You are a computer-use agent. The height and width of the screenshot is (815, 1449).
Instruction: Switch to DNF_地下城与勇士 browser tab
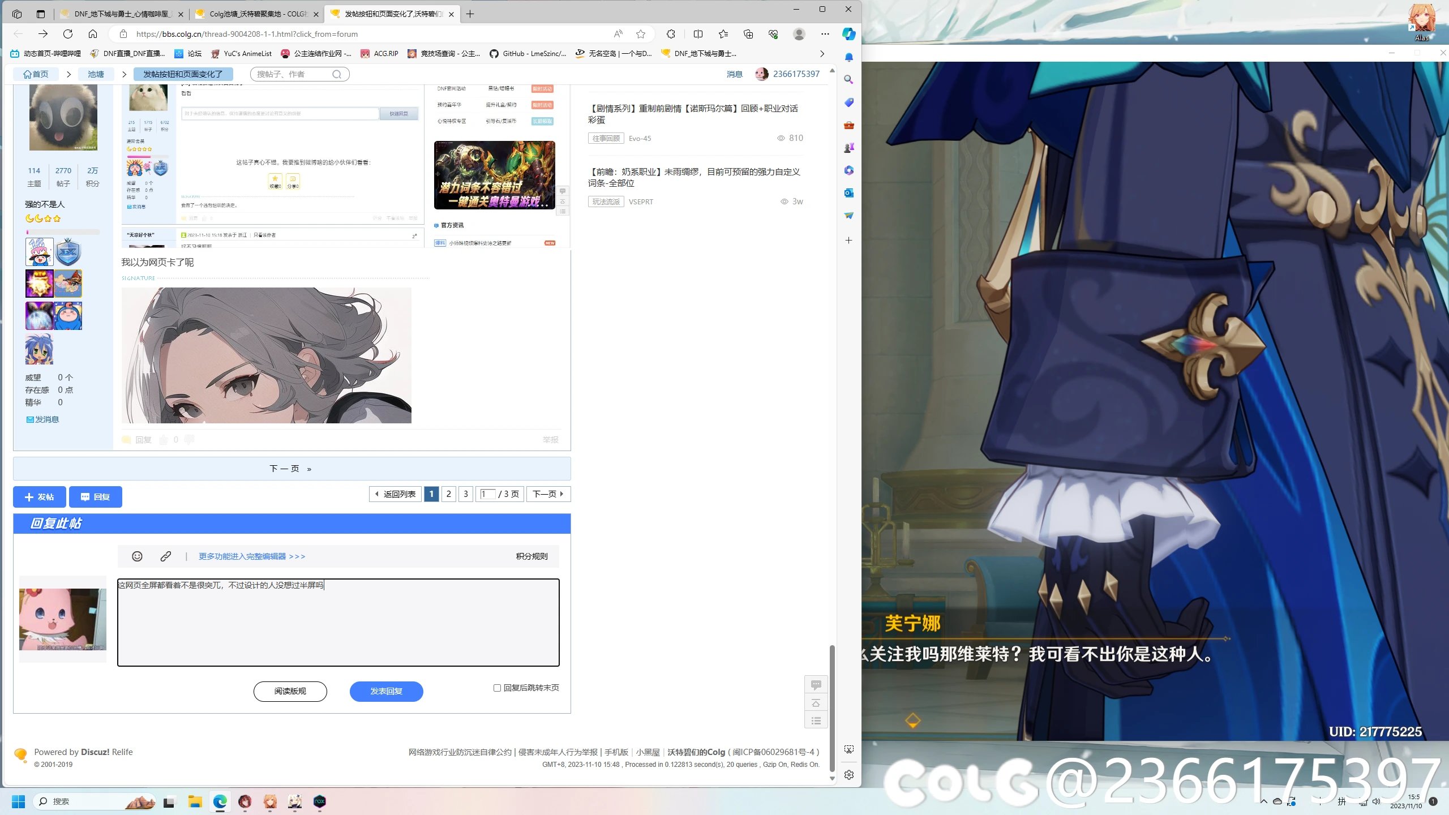(122, 14)
